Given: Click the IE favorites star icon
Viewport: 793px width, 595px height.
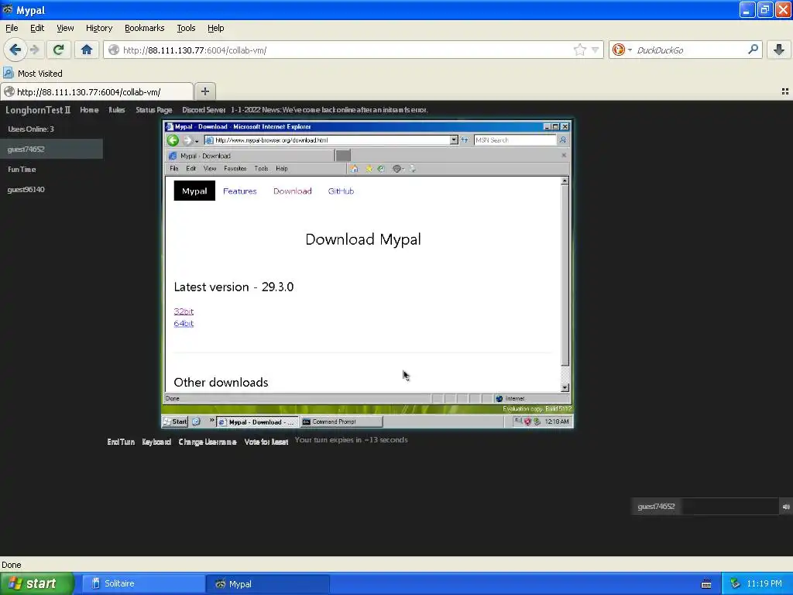Looking at the screenshot, I should [369, 168].
